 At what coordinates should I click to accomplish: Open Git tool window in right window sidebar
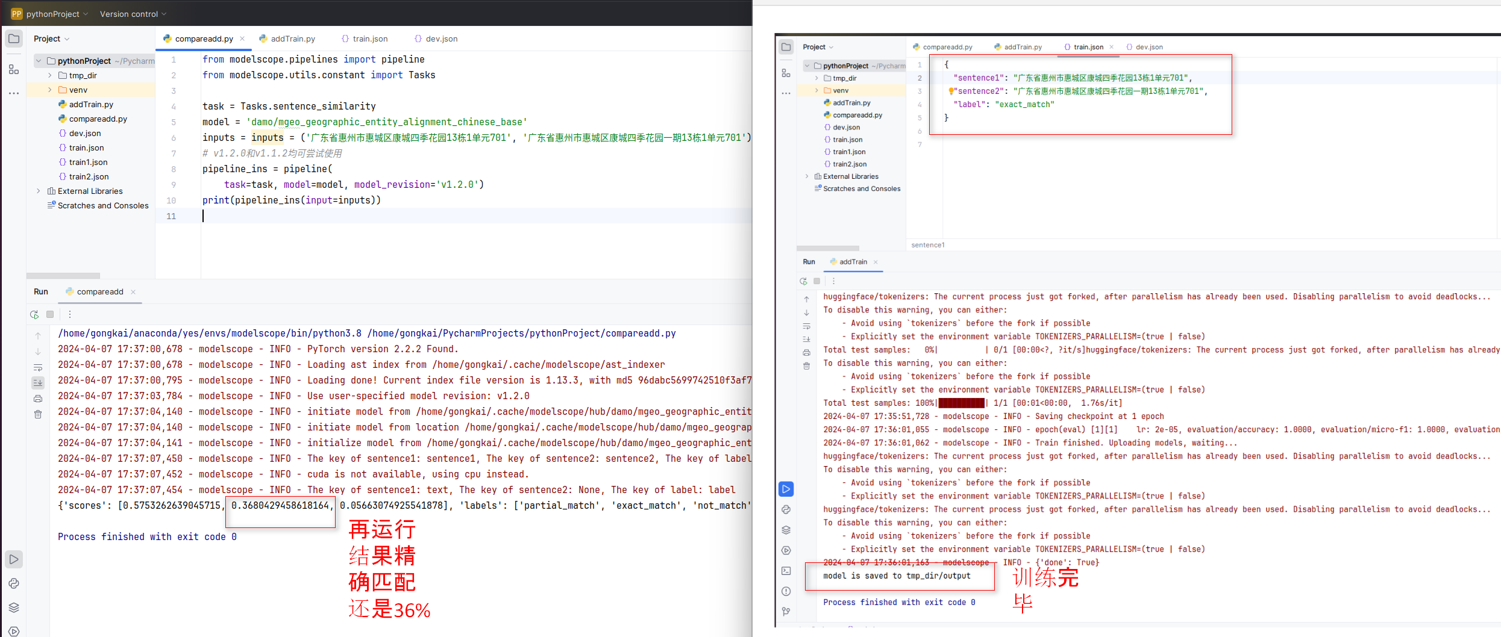[786, 612]
